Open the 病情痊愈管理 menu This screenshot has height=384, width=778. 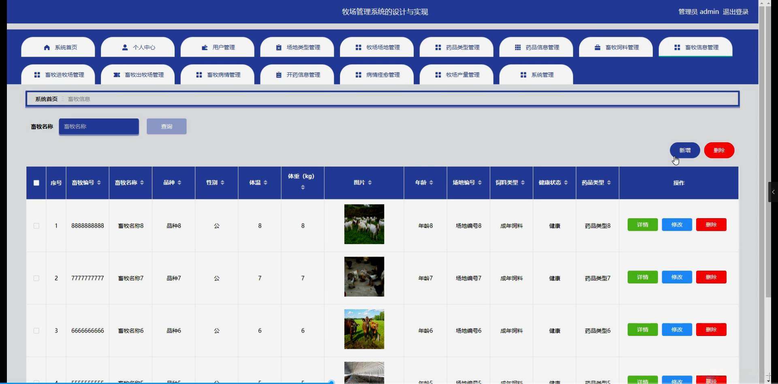point(377,75)
